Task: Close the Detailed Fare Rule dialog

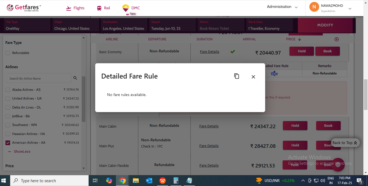Action: (253, 77)
